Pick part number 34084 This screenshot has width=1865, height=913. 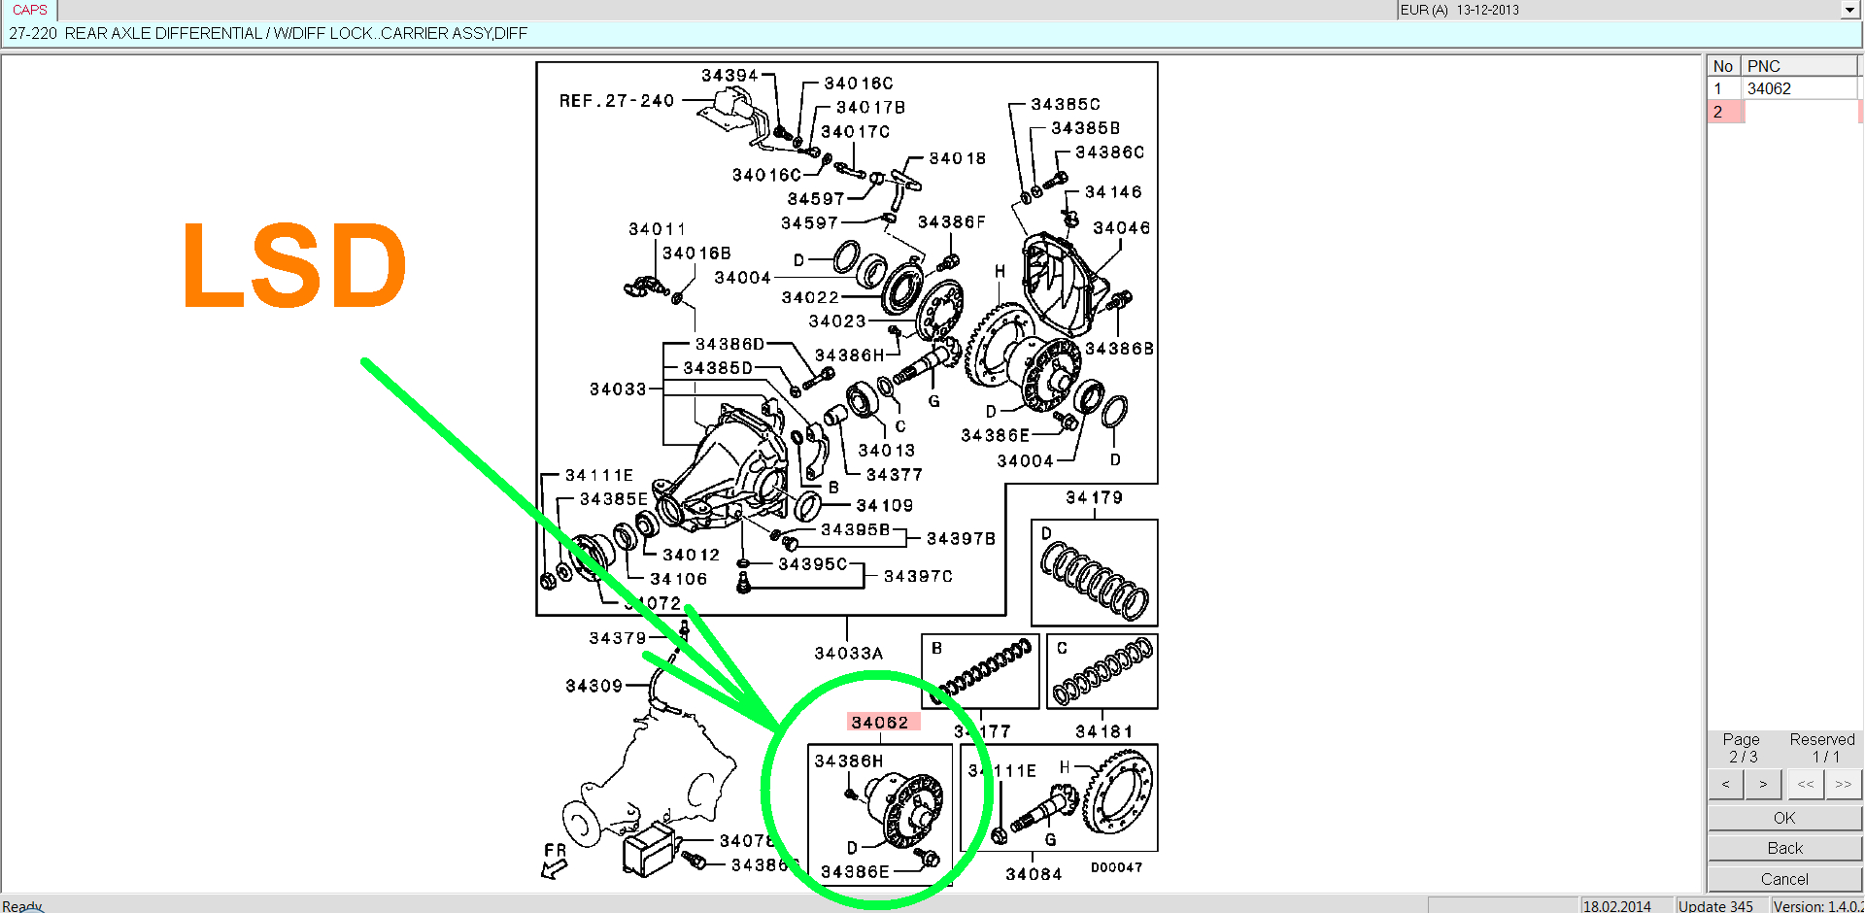pyautogui.click(x=1034, y=874)
